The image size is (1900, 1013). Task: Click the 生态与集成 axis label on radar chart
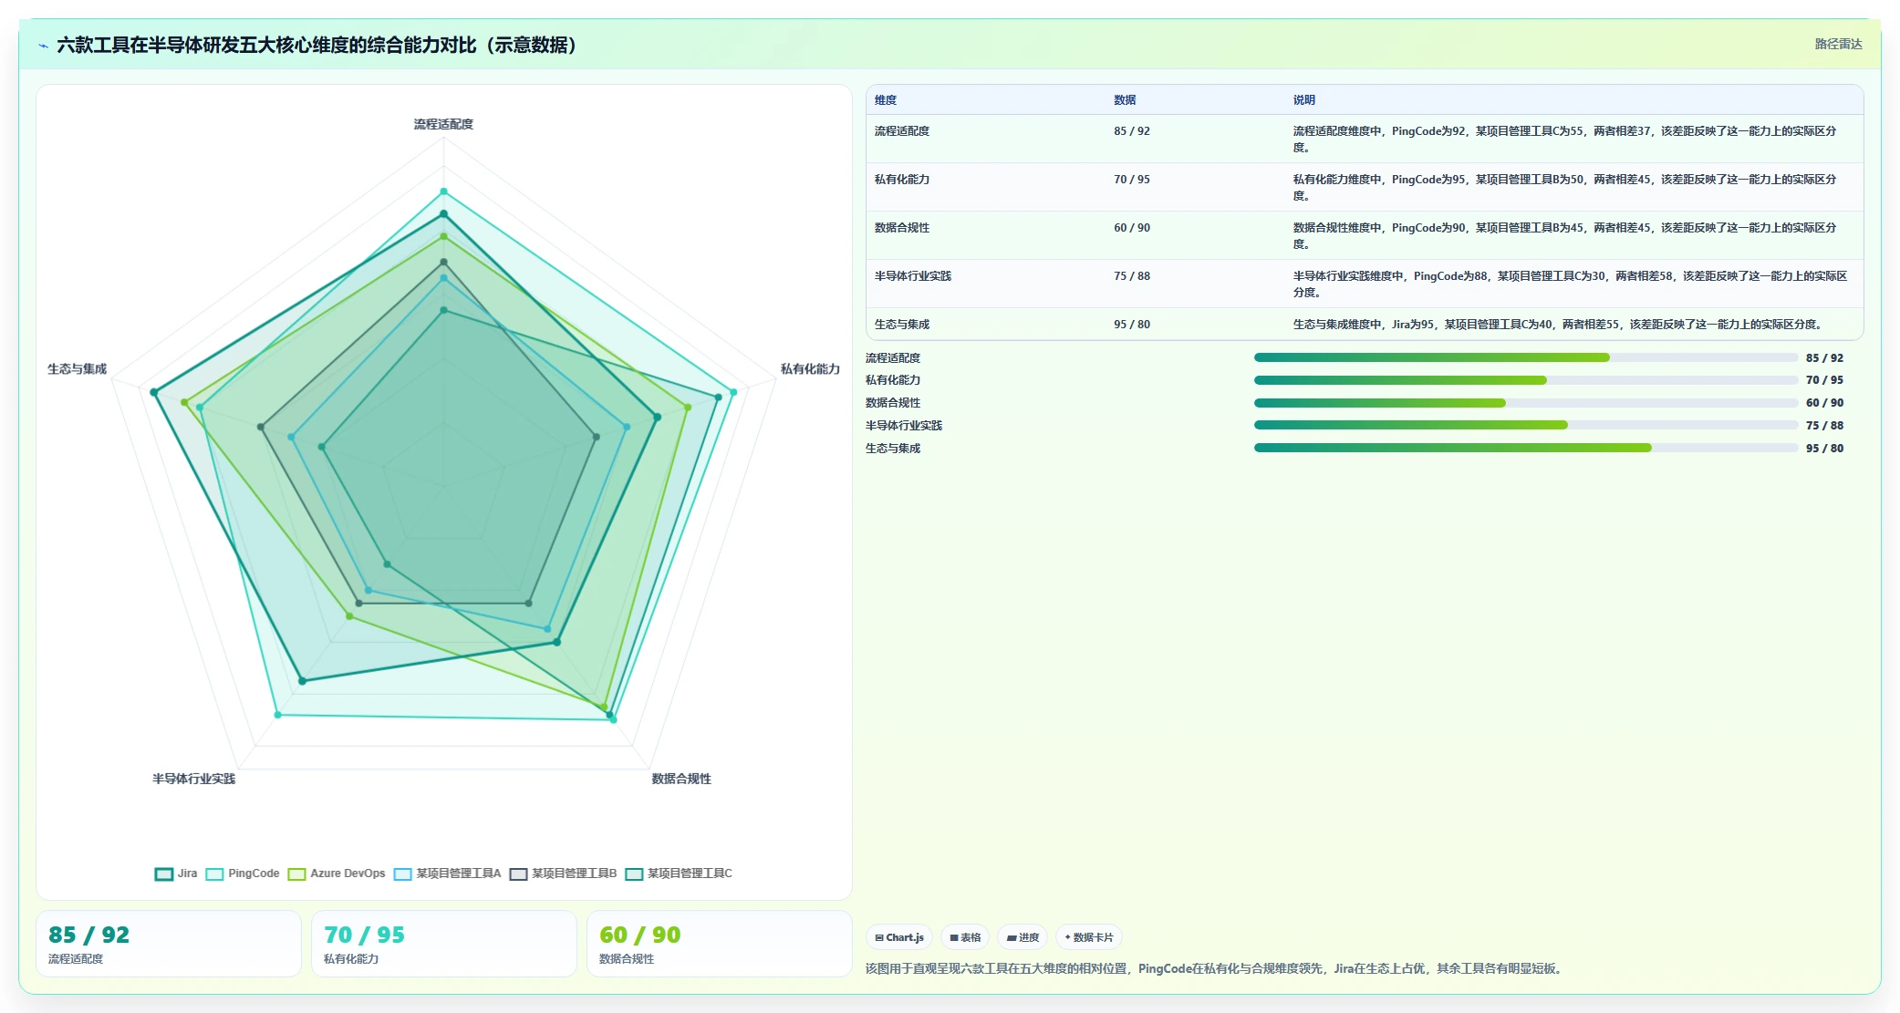(78, 369)
